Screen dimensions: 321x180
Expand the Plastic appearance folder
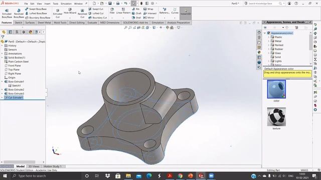[269, 37]
